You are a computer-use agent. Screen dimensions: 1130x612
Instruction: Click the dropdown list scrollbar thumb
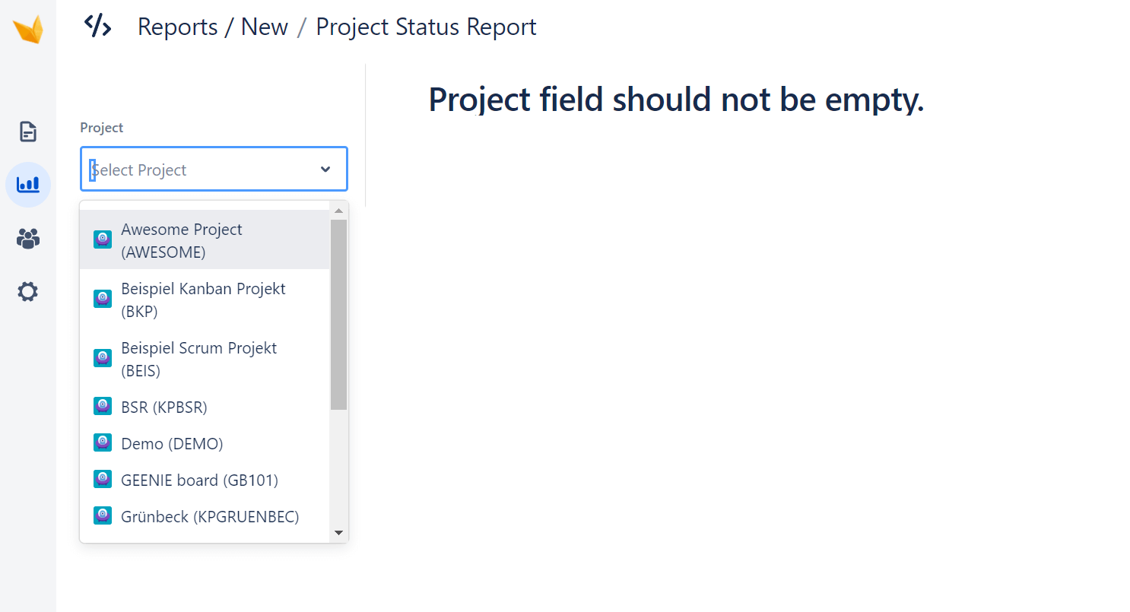[x=339, y=315]
